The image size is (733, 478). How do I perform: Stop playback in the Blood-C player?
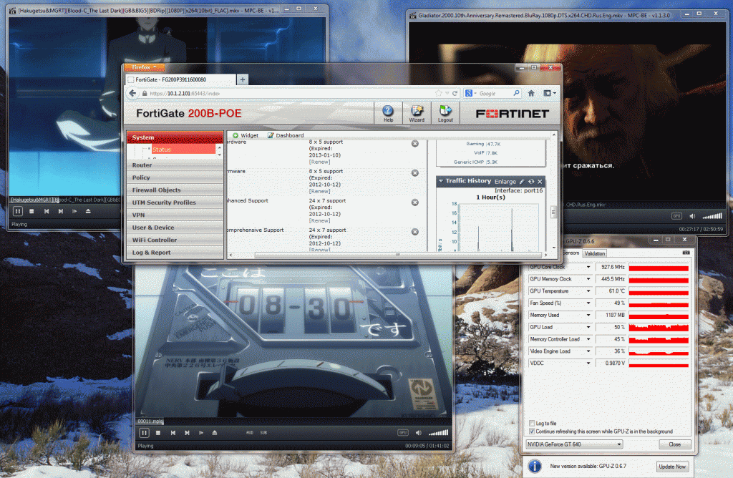point(31,212)
